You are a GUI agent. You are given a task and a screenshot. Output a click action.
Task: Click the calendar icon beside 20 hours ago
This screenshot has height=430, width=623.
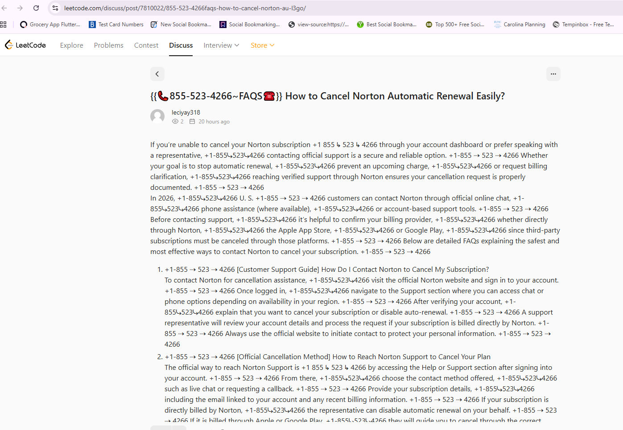[x=192, y=122]
